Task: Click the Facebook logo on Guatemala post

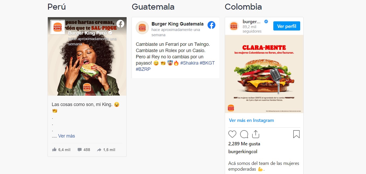Action: point(211,25)
